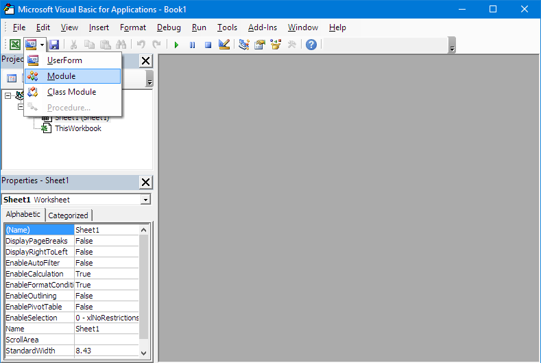The height and width of the screenshot is (363, 541).
Task: Open the Insert menu
Action: [x=99, y=27]
